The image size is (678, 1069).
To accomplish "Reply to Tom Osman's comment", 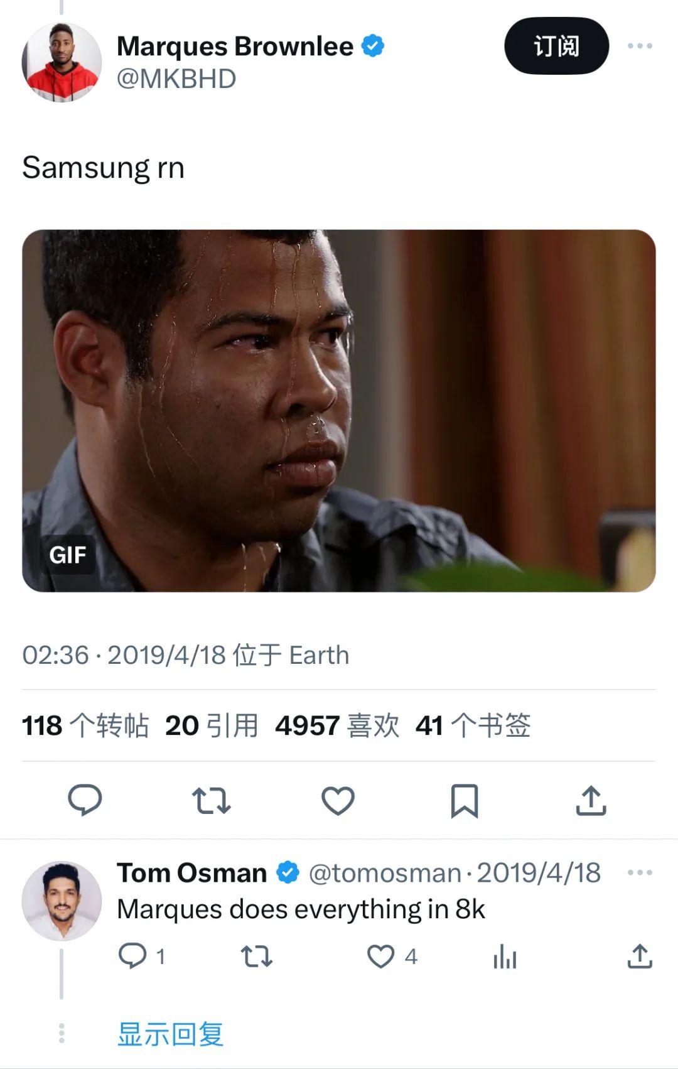I will coord(132,957).
